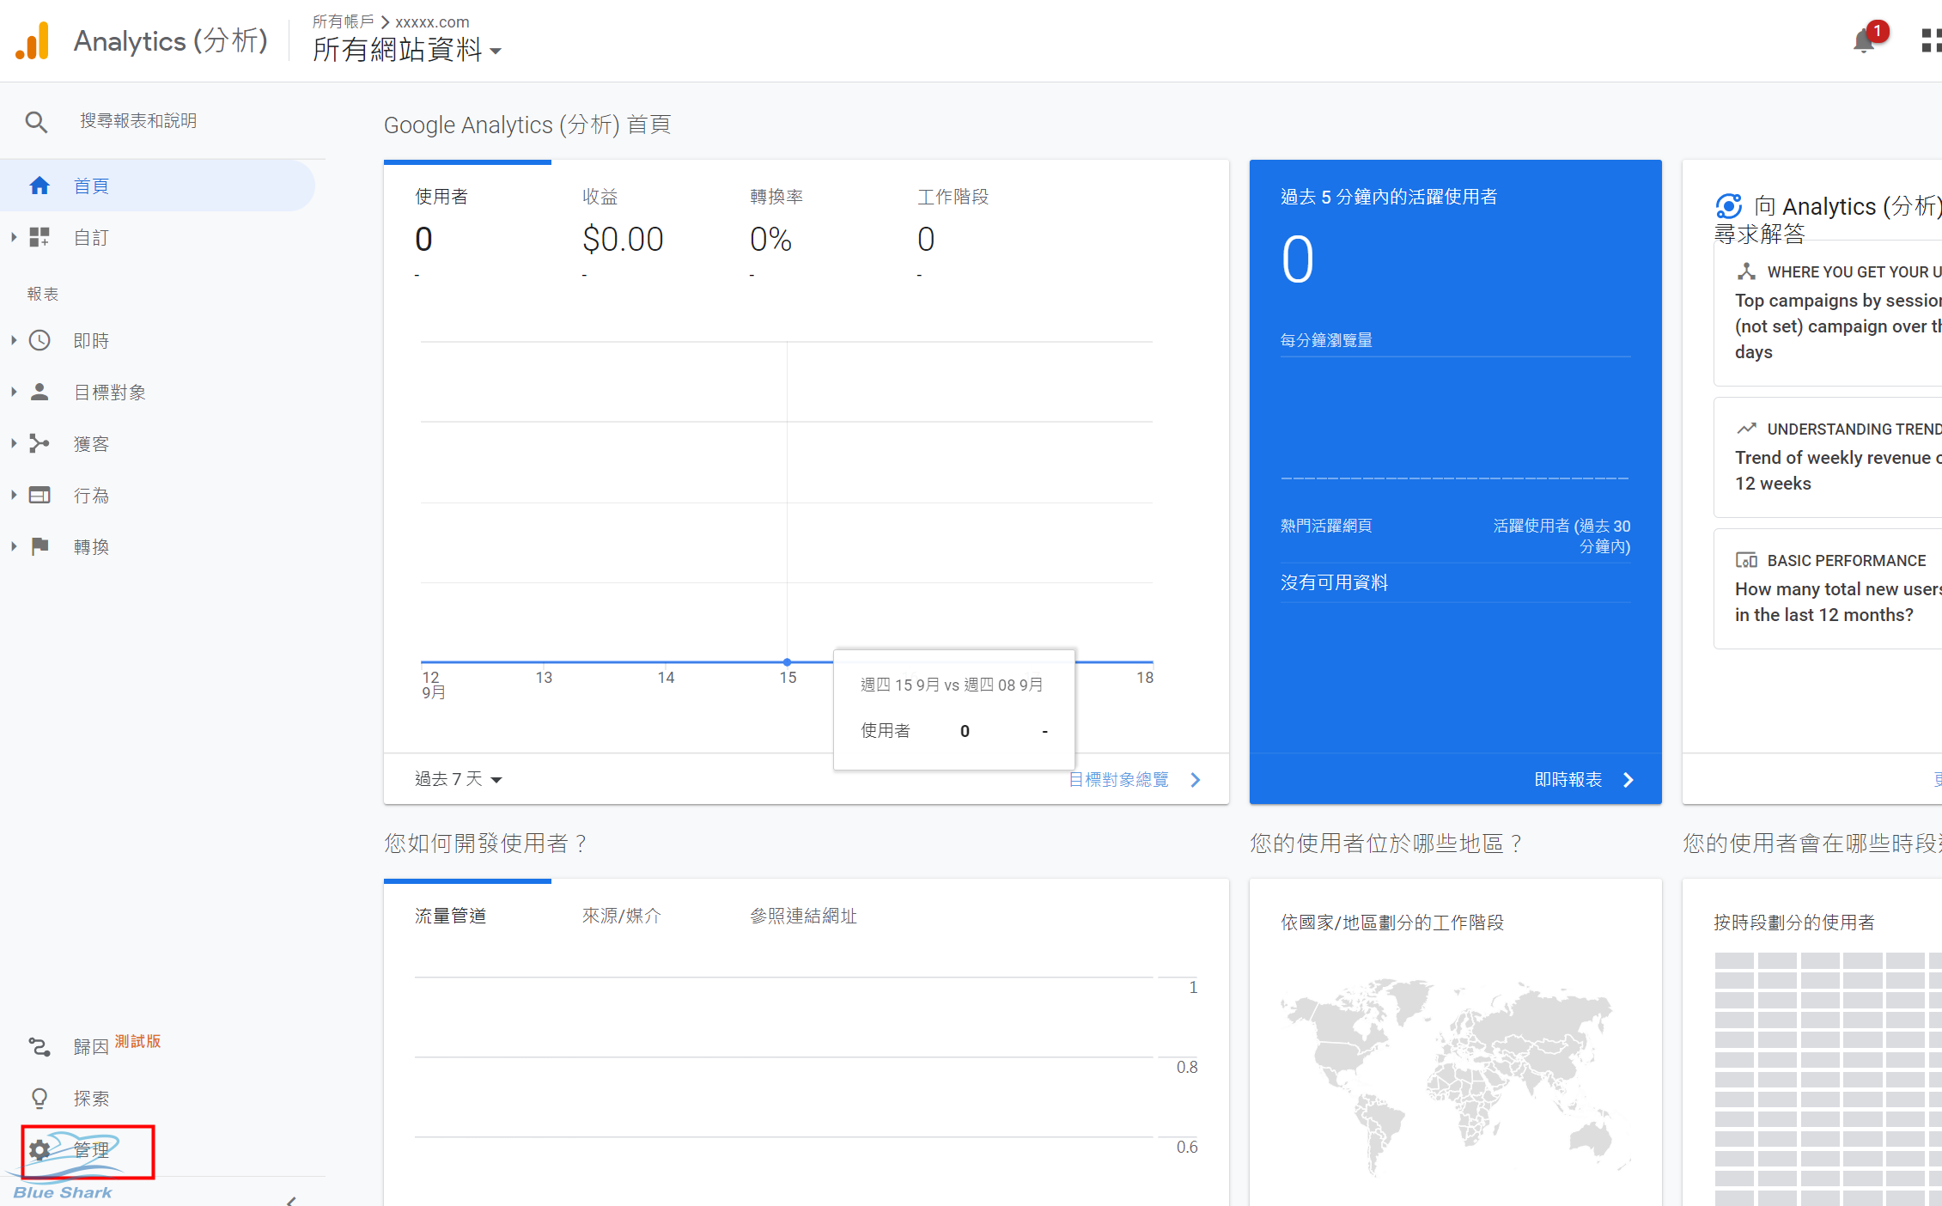Click the chart data point at 15
Image resolution: width=1942 pixels, height=1206 pixels.
click(787, 662)
